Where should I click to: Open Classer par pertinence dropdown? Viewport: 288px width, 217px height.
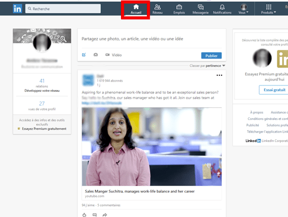[207, 65]
